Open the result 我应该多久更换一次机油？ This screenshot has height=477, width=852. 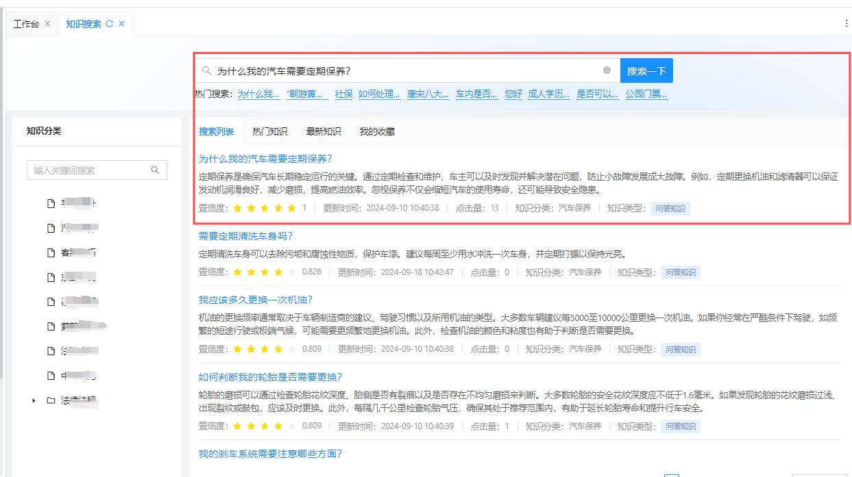pos(255,300)
